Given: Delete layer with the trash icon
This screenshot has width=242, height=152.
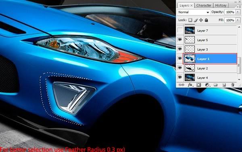Looking at the screenshot, I should (x=232, y=85).
